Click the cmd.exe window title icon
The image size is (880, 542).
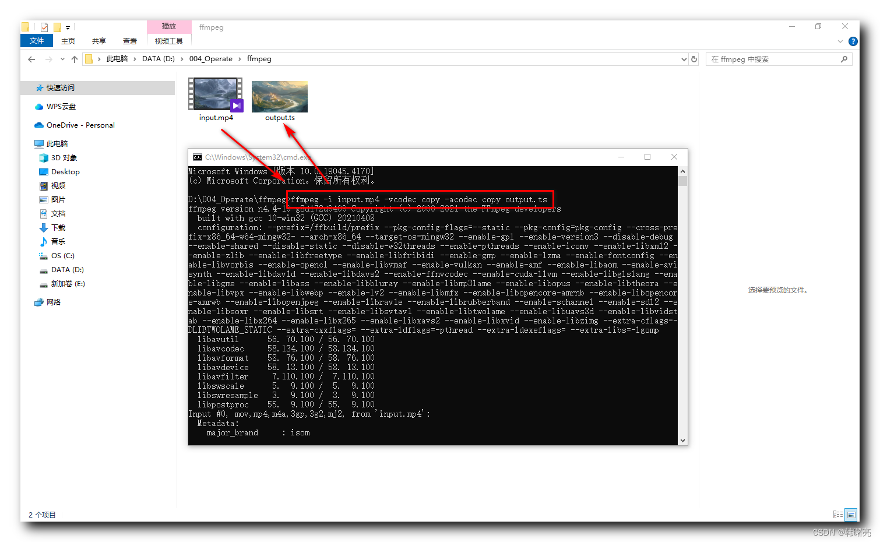198,157
